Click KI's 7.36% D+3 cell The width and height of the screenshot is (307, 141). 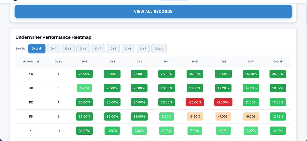point(139,131)
